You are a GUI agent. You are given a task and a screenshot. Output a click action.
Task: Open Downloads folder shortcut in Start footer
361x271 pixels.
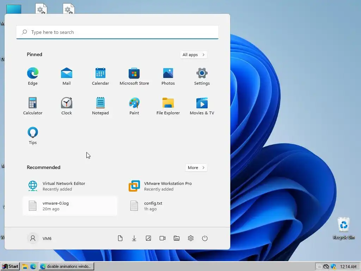coord(134,238)
